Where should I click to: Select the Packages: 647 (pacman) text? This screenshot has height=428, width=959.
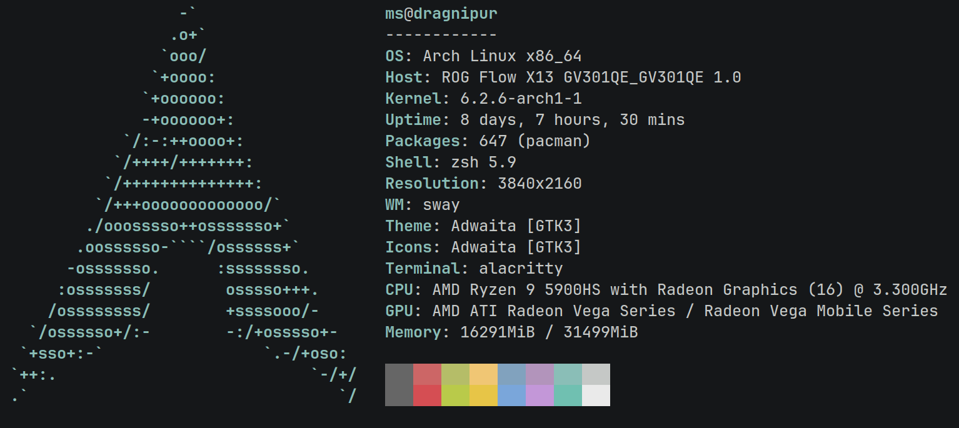[488, 141]
